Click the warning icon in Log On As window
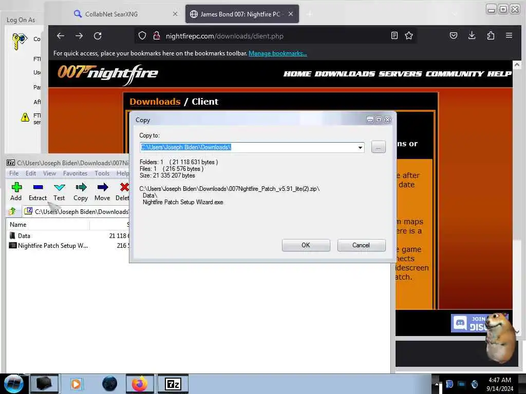This screenshot has height=394, width=526. [25, 117]
